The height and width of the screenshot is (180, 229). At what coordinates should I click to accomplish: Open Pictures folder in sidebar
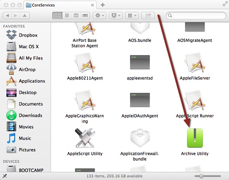pos(21,149)
